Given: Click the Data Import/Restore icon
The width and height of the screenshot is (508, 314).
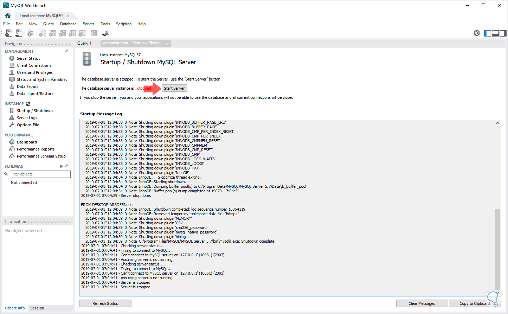Looking at the screenshot, I should [x=12, y=94].
